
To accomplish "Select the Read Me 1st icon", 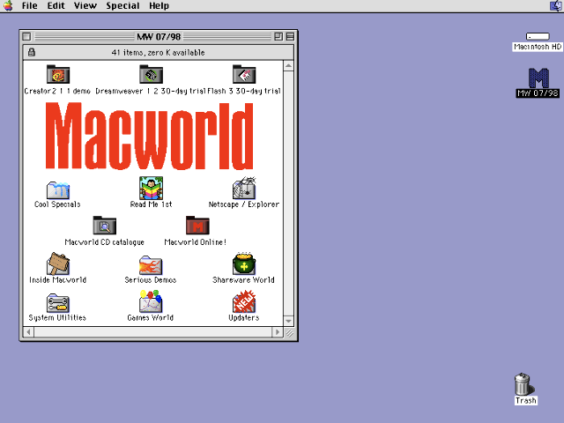I will (x=151, y=188).
